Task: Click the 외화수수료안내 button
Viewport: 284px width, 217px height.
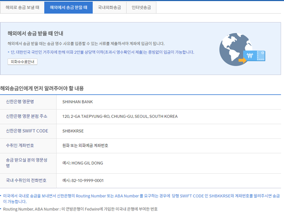Action: coord(22,62)
